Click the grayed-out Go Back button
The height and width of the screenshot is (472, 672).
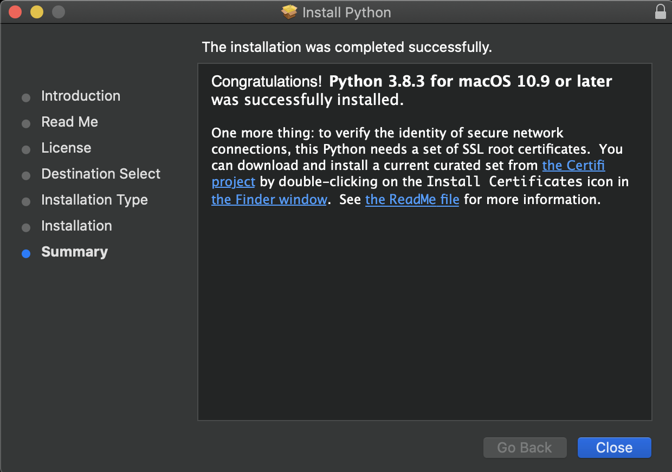click(525, 448)
